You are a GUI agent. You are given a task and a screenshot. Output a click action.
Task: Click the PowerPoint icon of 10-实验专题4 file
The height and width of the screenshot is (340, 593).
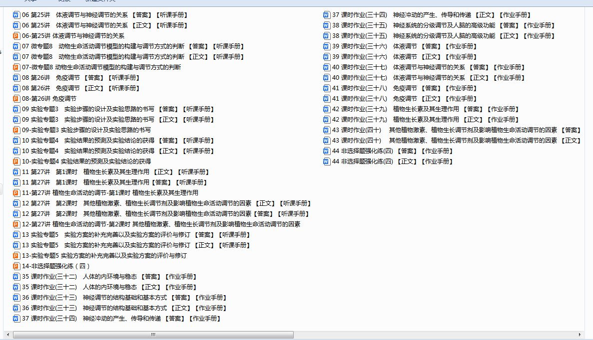click(16, 162)
